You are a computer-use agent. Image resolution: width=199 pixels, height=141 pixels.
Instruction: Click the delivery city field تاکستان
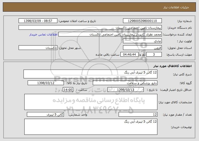point(38,48)
